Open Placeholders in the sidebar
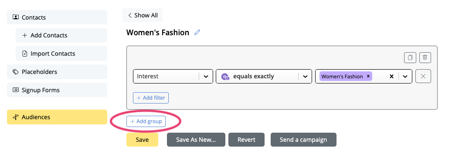 pyautogui.click(x=57, y=72)
